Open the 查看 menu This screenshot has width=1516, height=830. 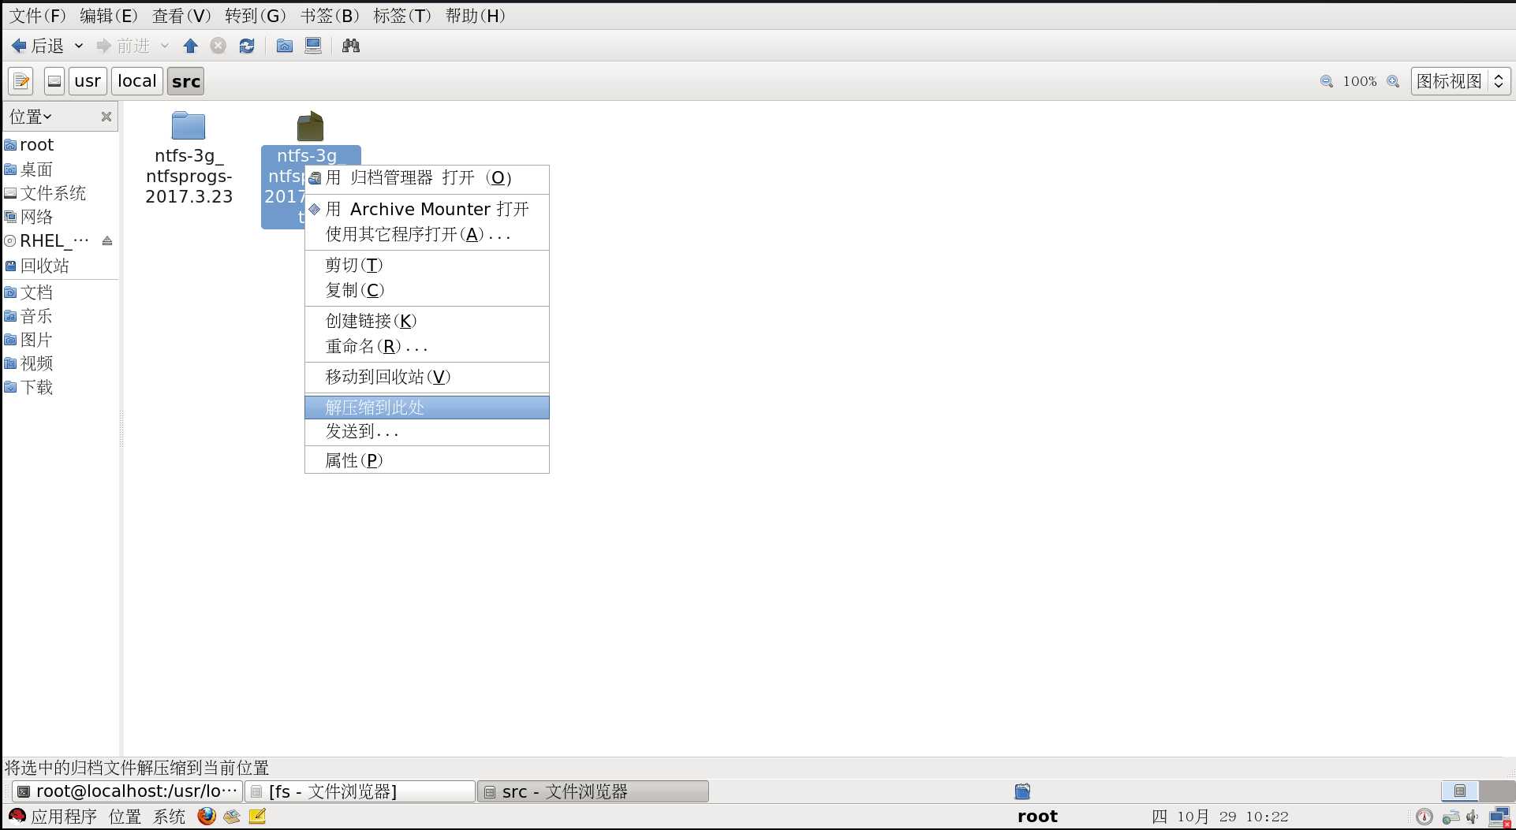(181, 16)
